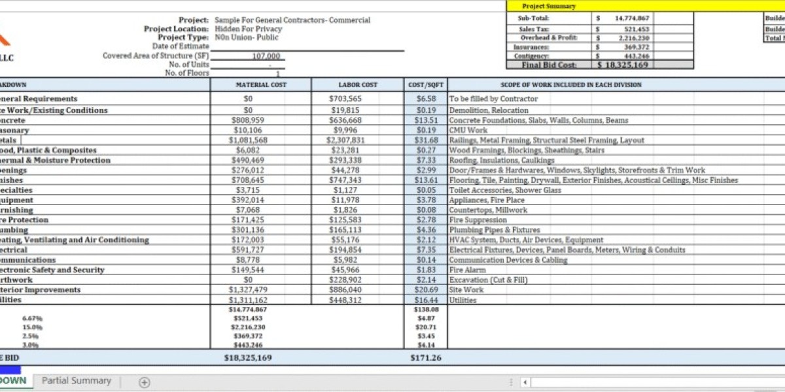
Task: Select the Scope of Work column header
Action: coord(570,85)
